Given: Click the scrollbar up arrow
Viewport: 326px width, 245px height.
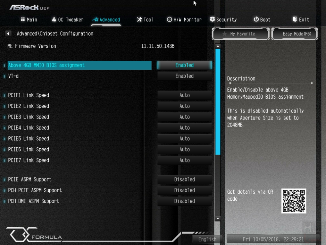Looking at the screenshot, I should [218, 46].
